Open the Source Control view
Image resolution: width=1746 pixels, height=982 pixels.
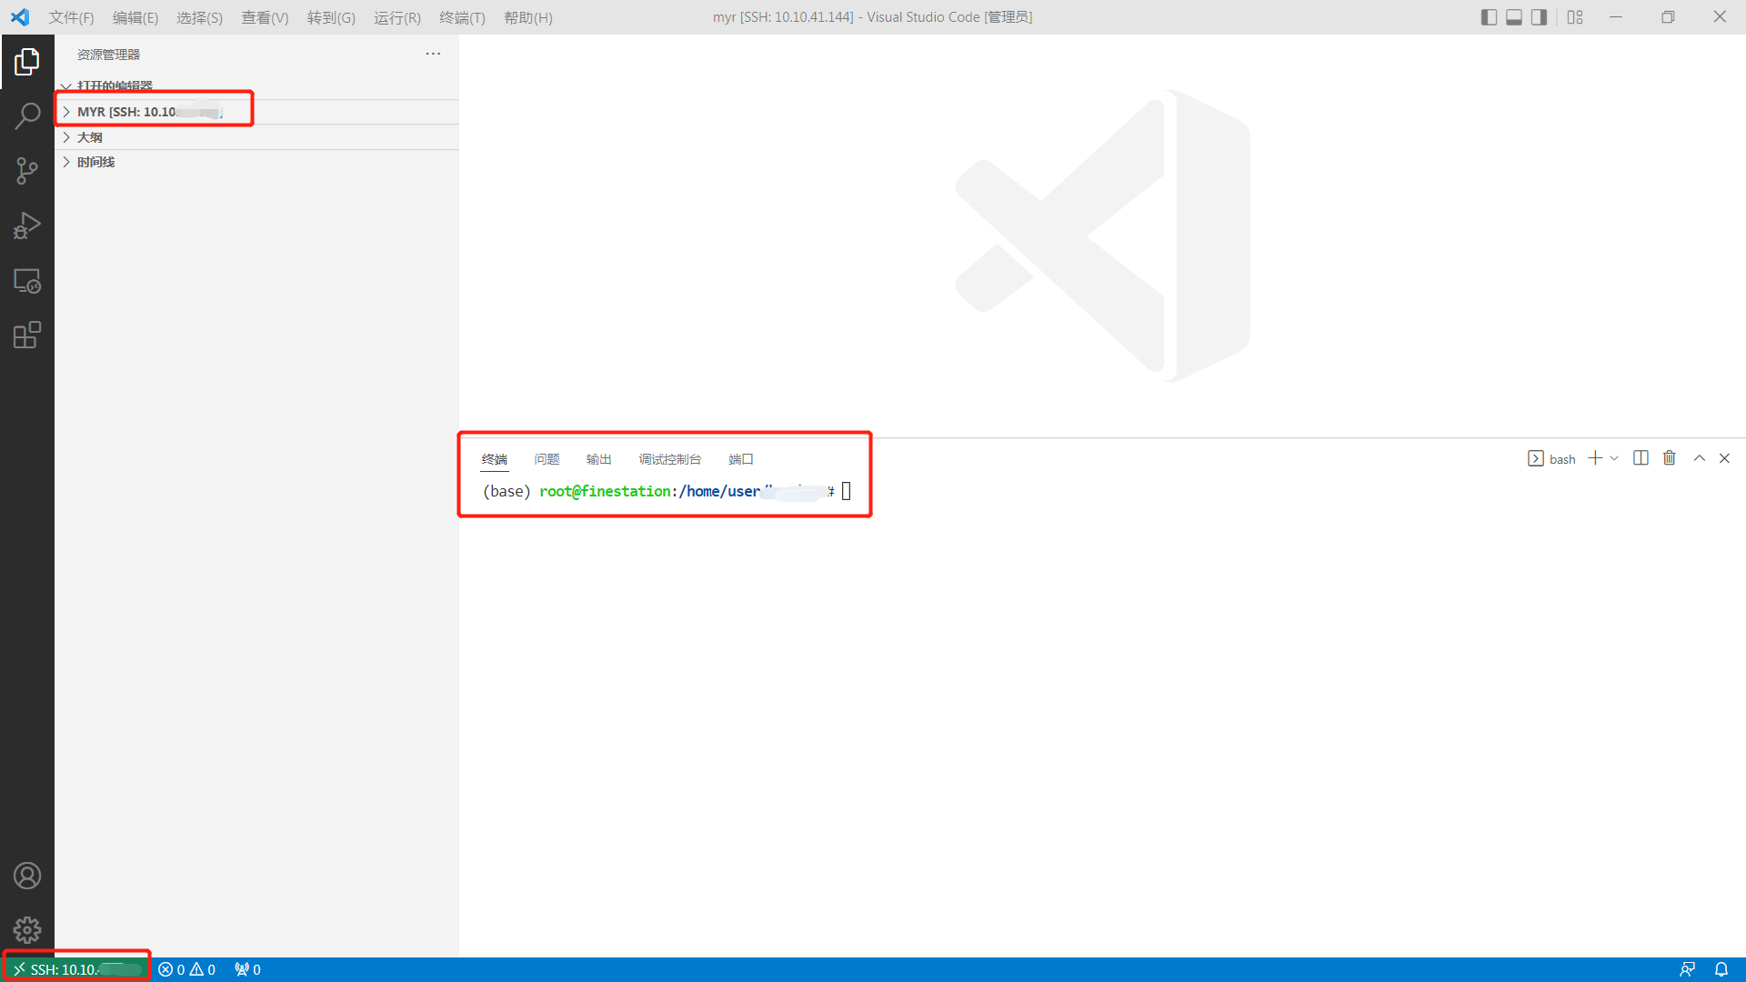(x=27, y=171)
